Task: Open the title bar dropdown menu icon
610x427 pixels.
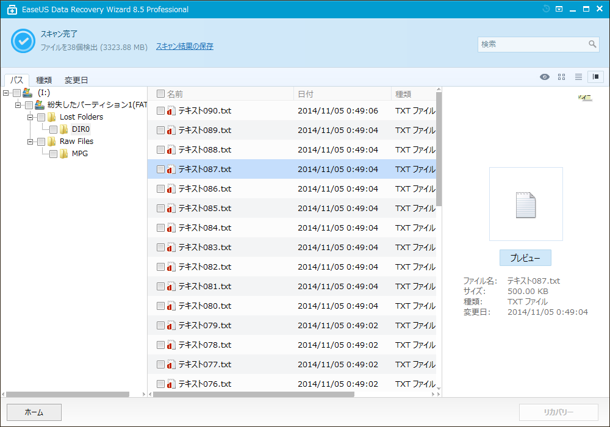Action: pos(559,9)
